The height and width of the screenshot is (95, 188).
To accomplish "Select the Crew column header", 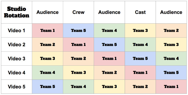I will click(78, 12).
